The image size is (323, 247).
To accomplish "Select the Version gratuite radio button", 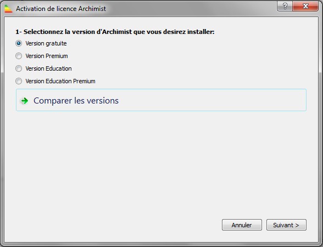I will point(19,43).
